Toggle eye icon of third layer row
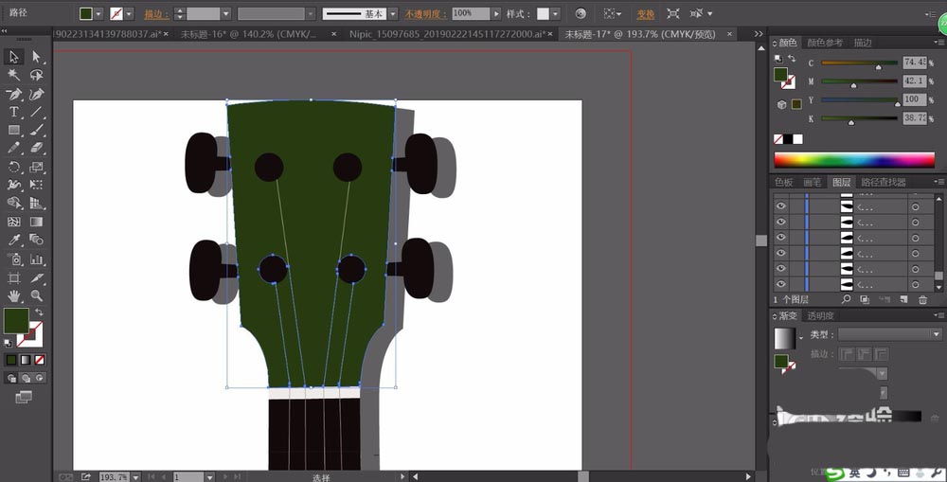 (781, 238)
